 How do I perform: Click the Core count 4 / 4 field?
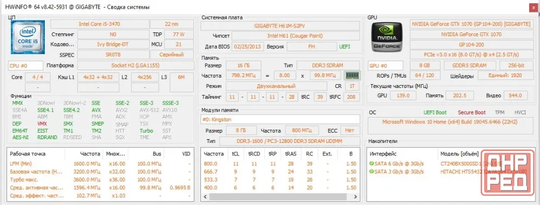click(38, 77)
